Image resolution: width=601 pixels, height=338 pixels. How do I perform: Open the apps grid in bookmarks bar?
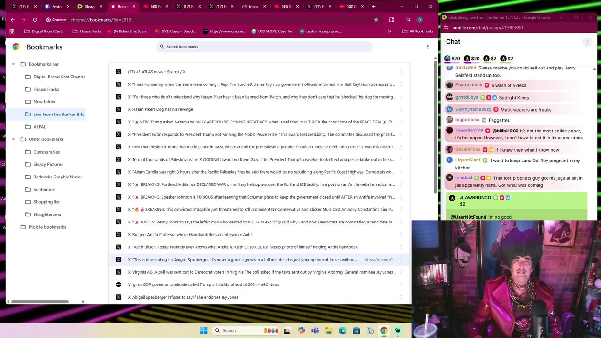12,31
